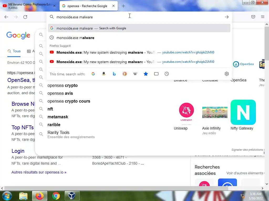This screenshot has width=269, height=201.
Task: Open first Monoxide.exe YouTube suggestion
Action: [139, 52]
